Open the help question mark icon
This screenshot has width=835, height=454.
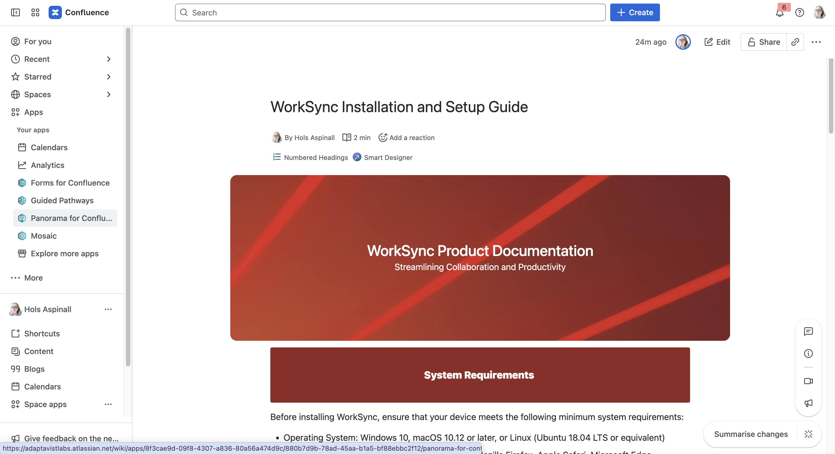point(799,13)
